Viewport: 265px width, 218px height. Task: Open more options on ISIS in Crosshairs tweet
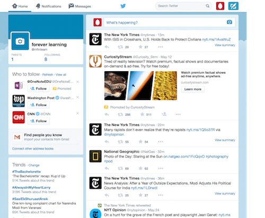[x=161, y=47]
